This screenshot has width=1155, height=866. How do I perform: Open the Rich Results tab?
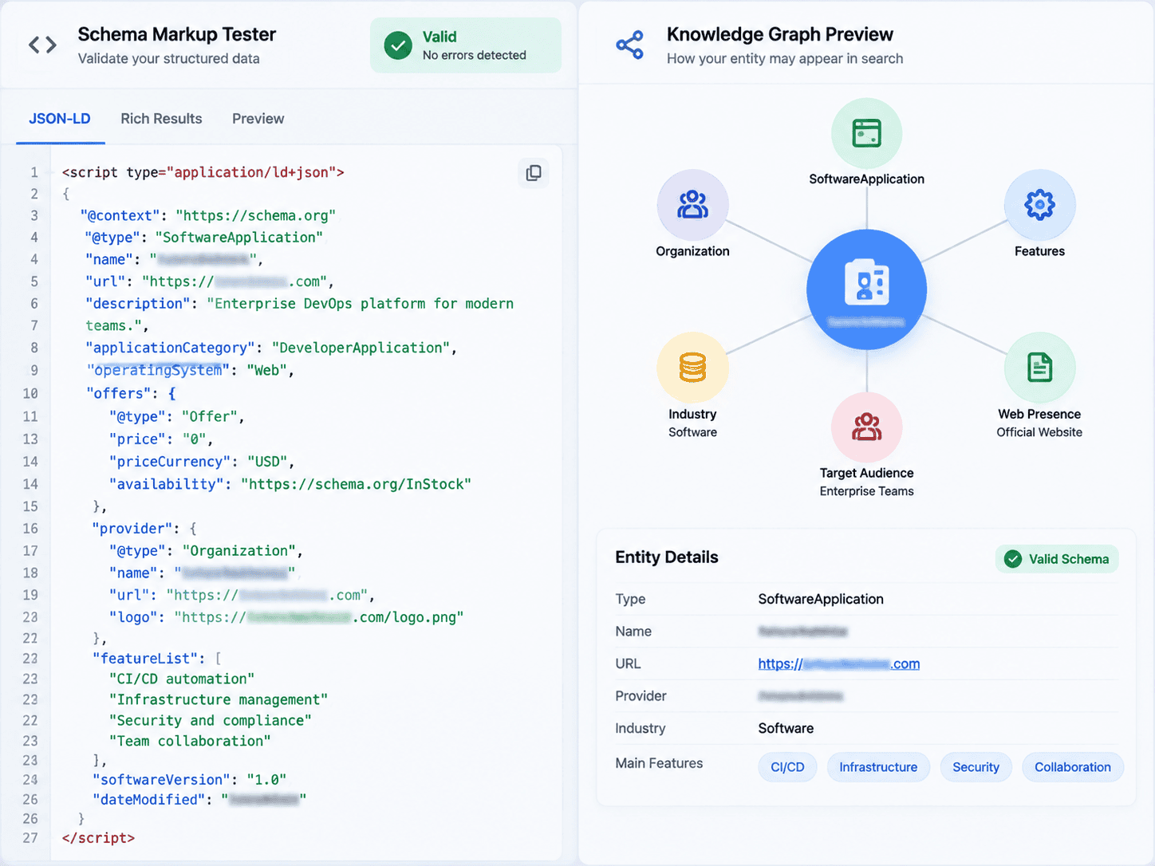(161, 119)
